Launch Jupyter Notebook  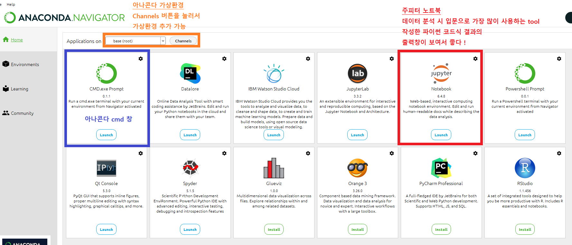441,135
